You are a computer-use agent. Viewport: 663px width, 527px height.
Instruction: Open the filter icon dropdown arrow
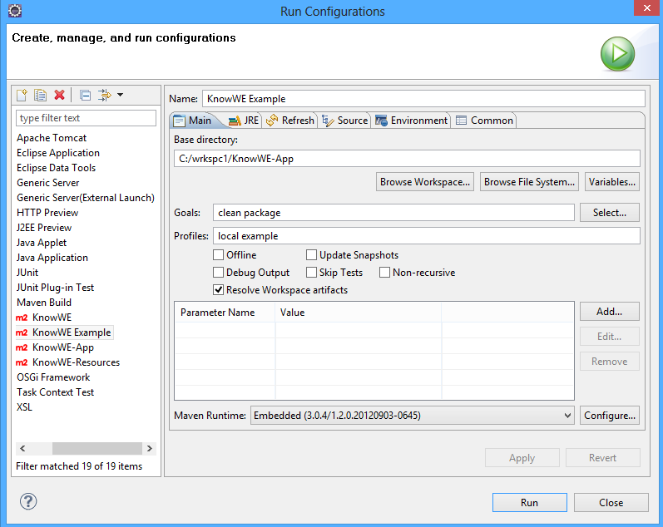[x=120, y=95]
